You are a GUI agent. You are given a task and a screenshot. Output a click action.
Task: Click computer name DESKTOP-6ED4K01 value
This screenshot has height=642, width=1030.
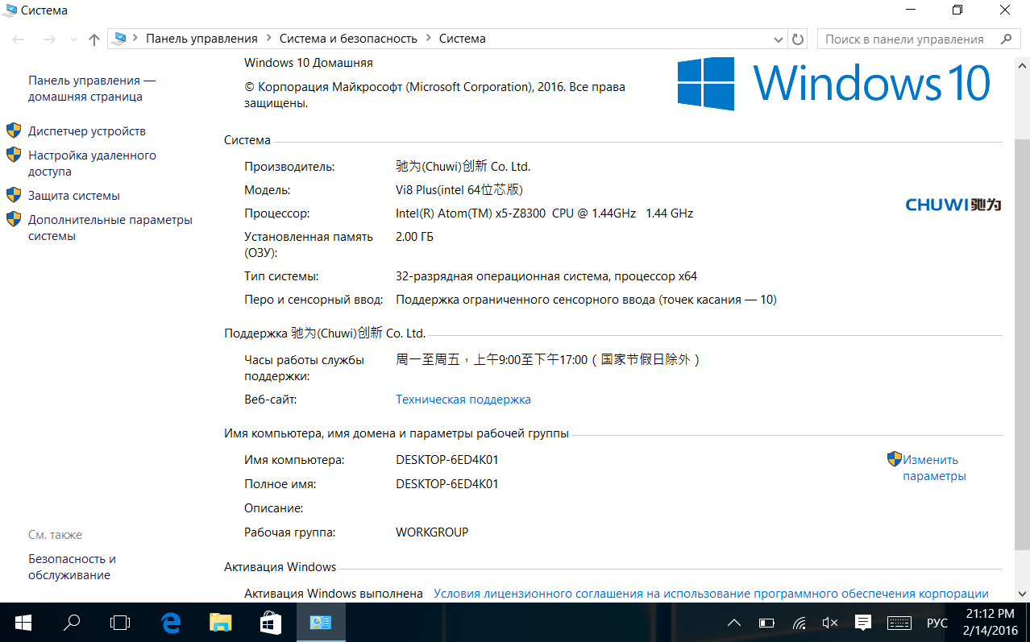coord(447,460)
